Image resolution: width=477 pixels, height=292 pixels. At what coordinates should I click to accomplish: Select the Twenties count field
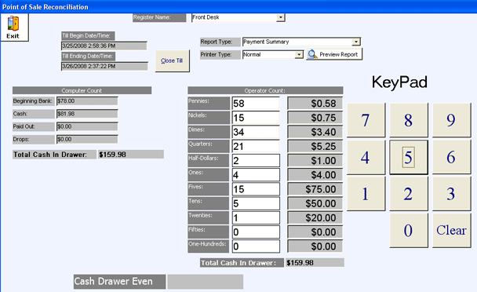point(256,218)
